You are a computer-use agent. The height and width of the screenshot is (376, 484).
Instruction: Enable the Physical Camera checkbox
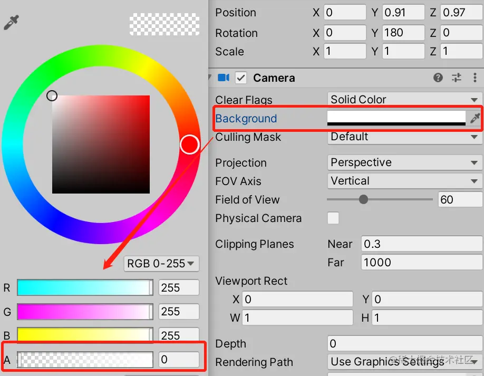tap(333, 218)
